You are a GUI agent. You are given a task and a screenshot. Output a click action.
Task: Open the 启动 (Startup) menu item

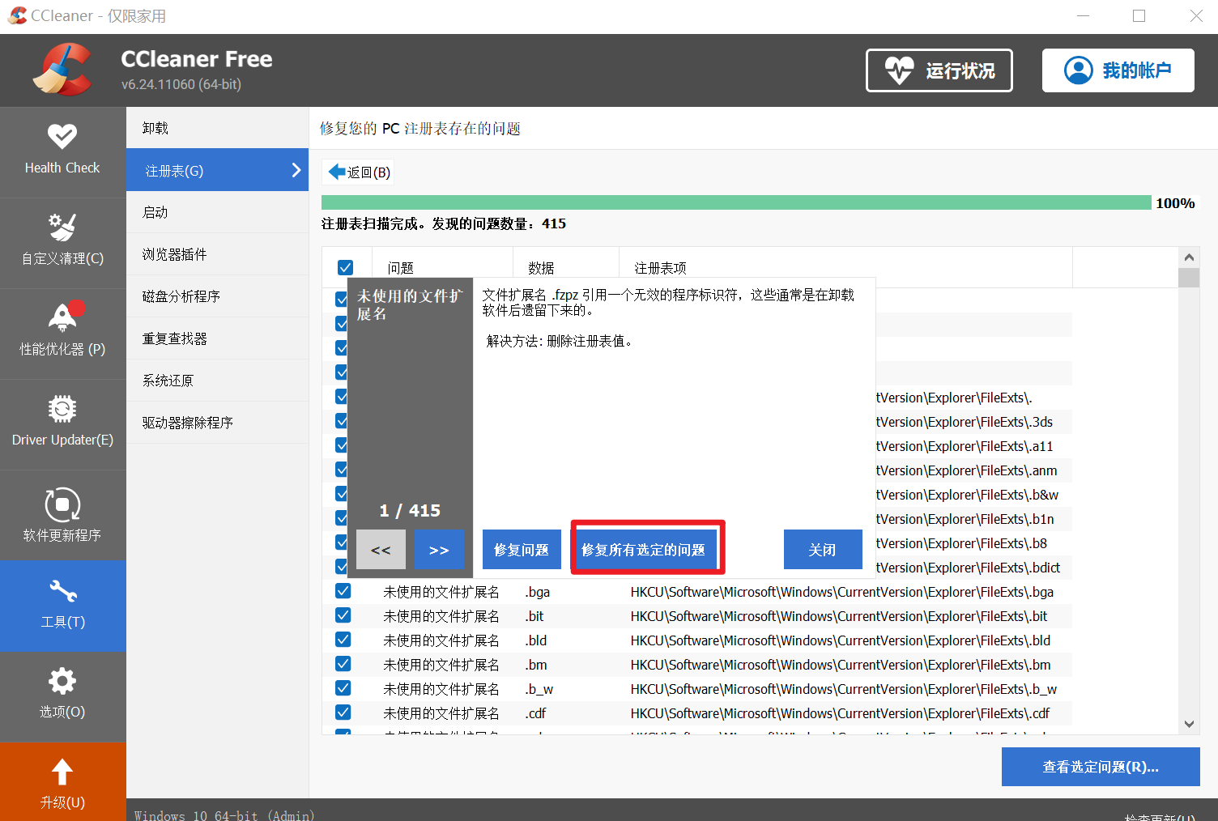217,212
